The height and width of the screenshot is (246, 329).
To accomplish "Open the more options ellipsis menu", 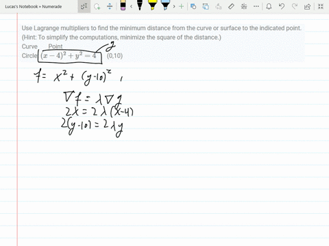I will [x=256, y=6].
